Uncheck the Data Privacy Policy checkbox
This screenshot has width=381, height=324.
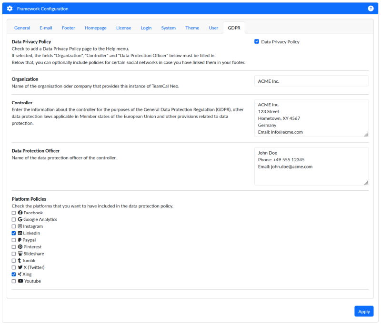(x=257, y=42)
